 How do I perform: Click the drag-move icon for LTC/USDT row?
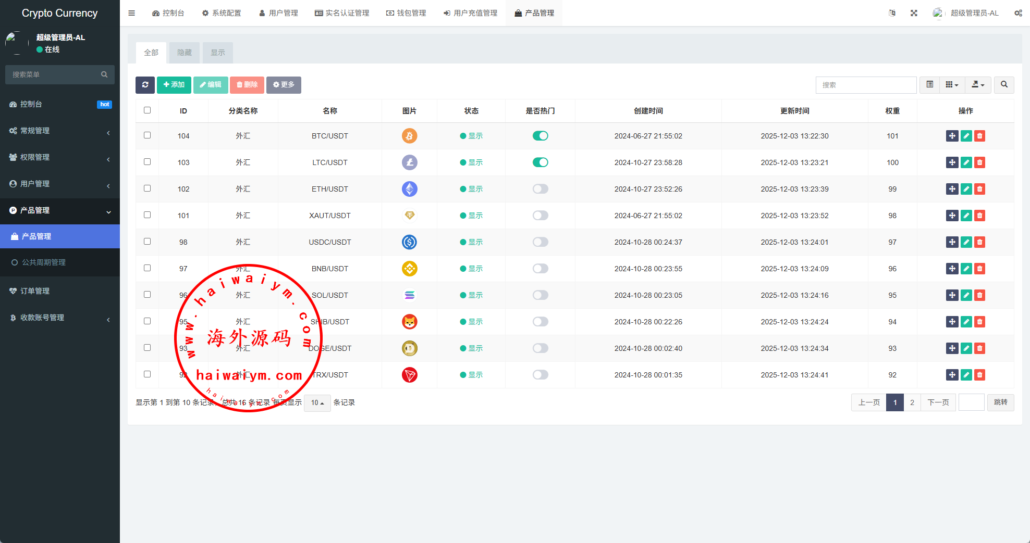coord(952,162)
